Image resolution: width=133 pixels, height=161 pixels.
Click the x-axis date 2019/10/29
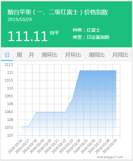(109, 146)
